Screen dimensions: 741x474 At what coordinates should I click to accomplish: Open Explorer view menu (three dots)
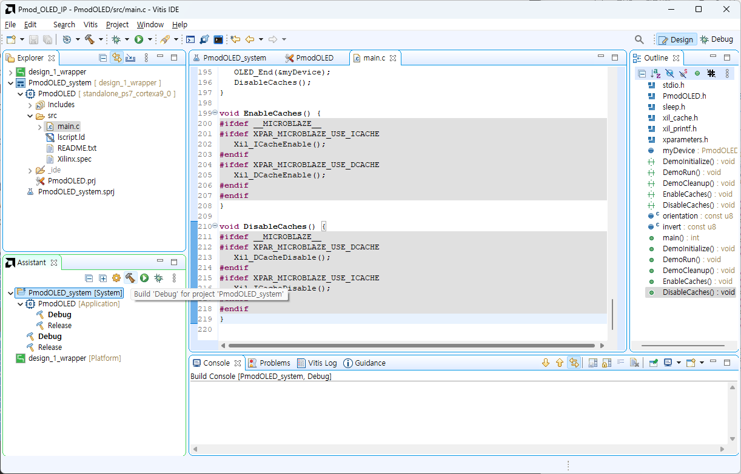point(146,58)
